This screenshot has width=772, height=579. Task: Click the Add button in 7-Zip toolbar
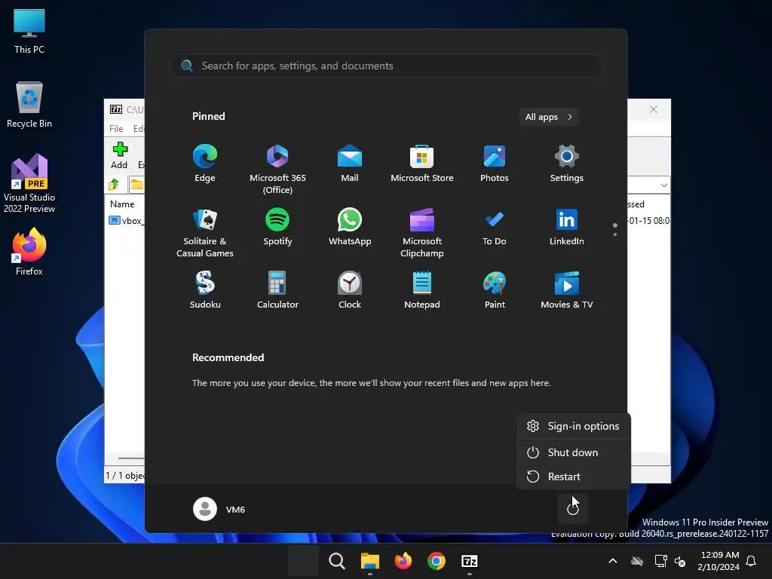tap(119, 155)
